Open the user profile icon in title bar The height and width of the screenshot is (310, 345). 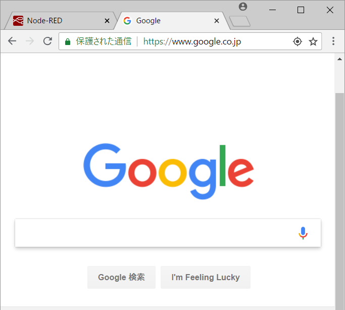pos(243,7)
